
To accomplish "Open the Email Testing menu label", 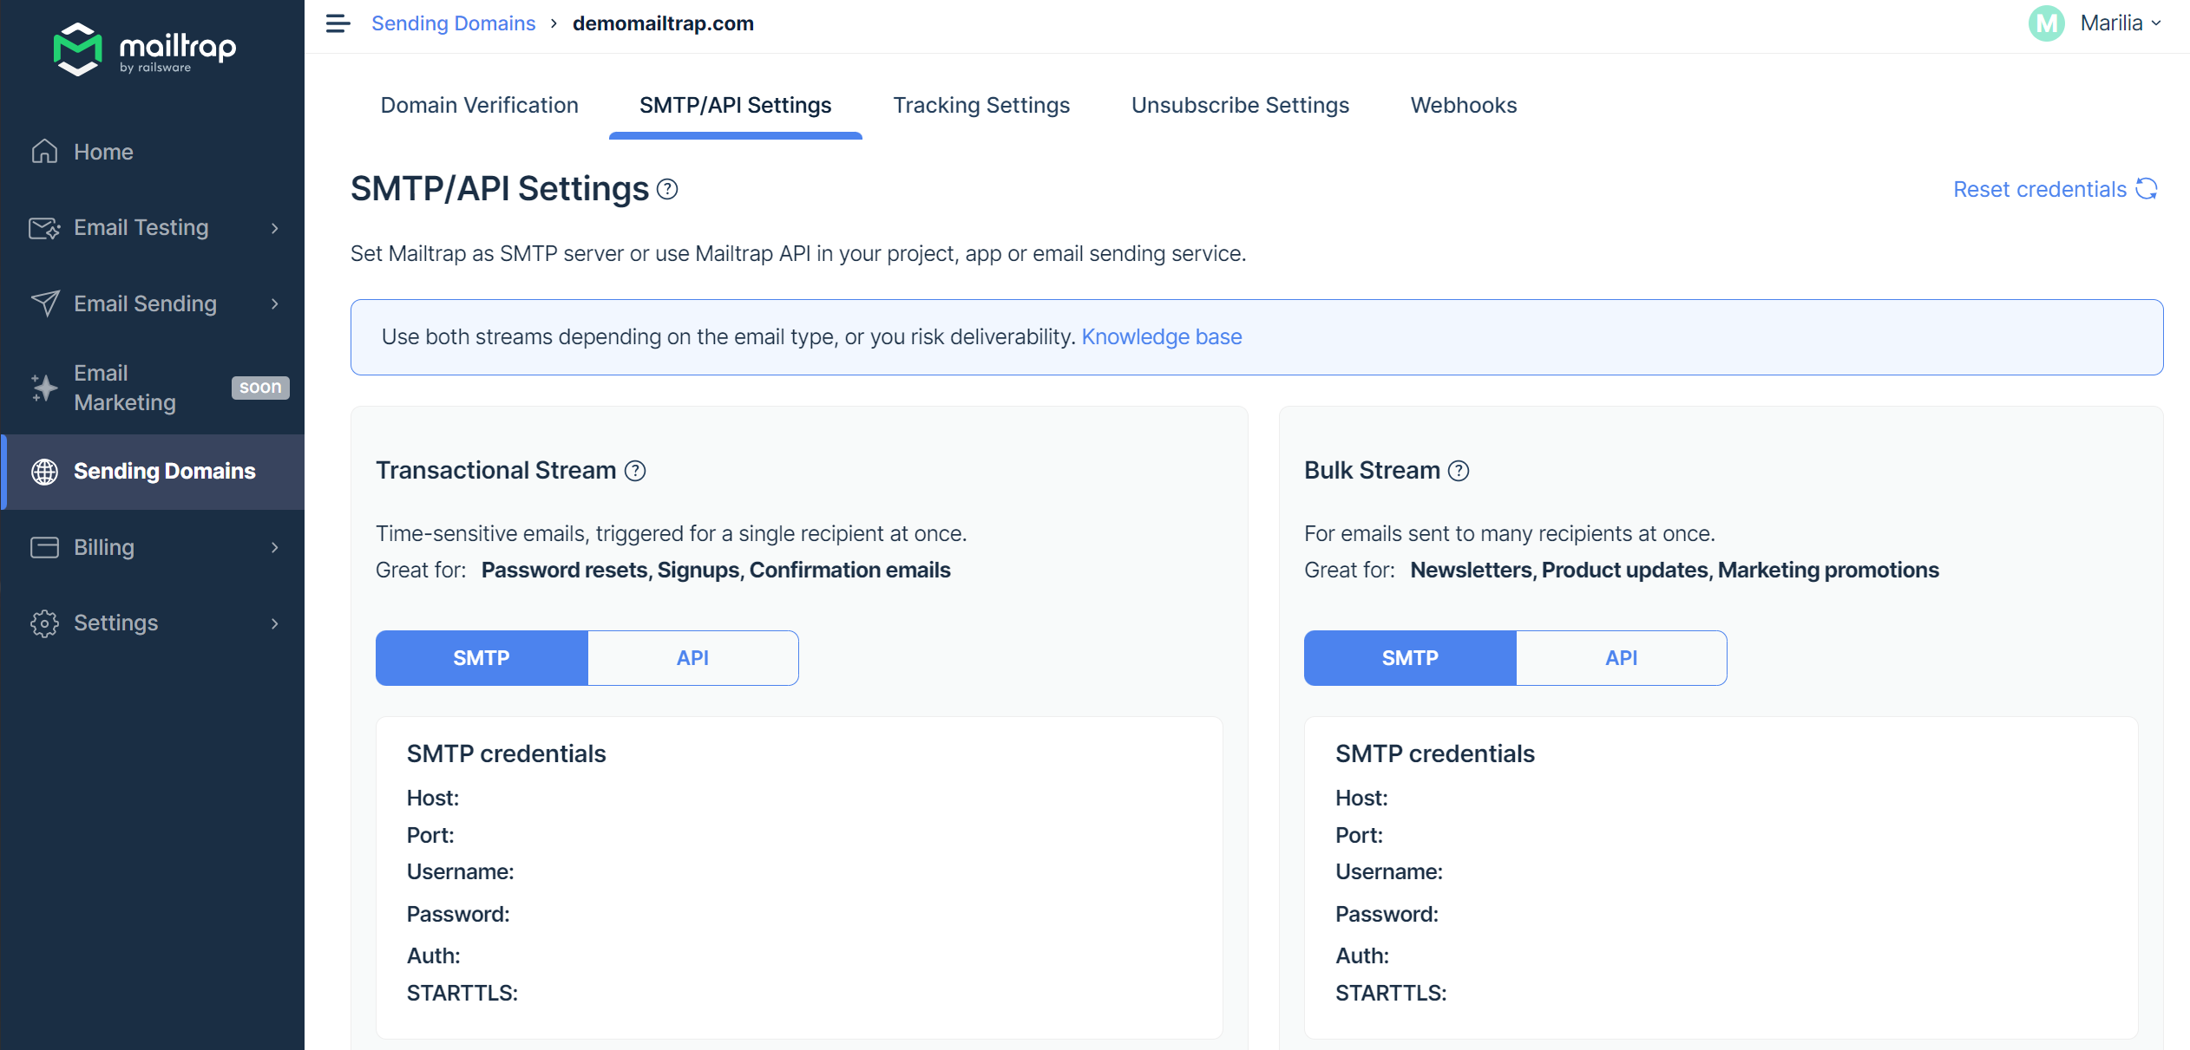I will [x=141, y=228].
